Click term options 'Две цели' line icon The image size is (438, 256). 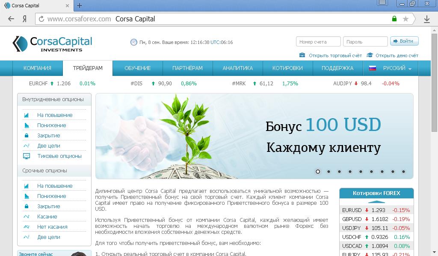27,237
